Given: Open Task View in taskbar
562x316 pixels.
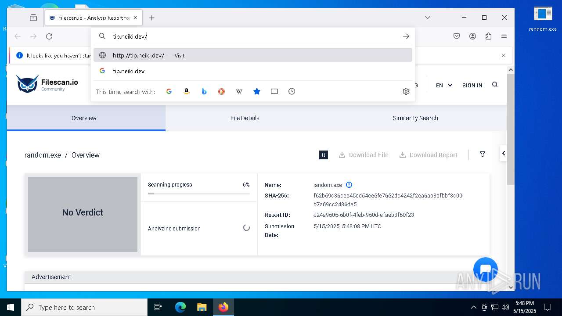Looking at the screenshot, I should (158, 307).
